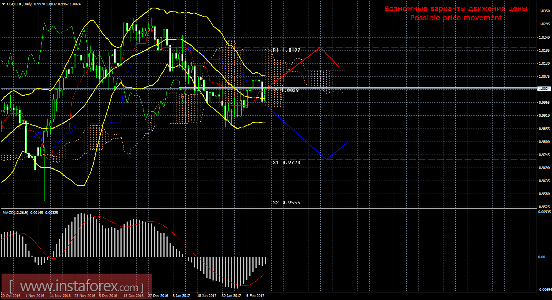Screen dimensions: 552x300
Task: Click the 27 Dec 2016 date label
Action: click(x=158, y=296)
